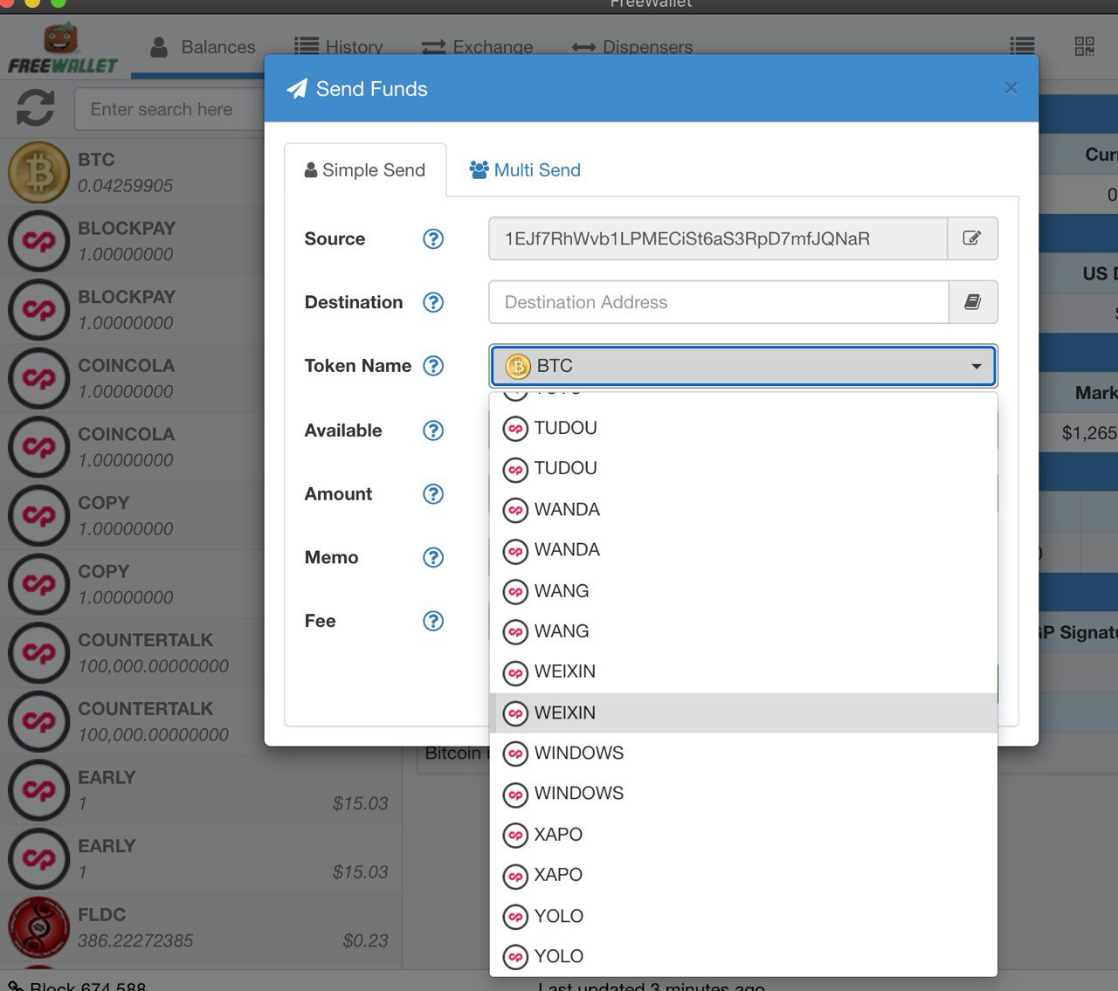Viewport: 1118px width, 991px height.
Task: Open the list view icon beside the QR icon
Action: pyautogui.click(x=1022, y=46)
